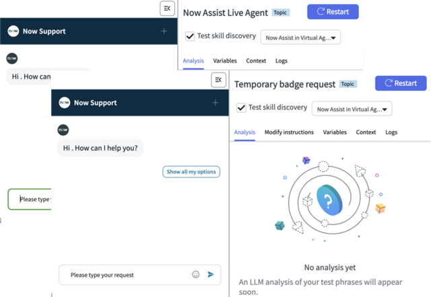The height and width of the screenshot is (297, 431).
Task: Click Topic badge beside Now Assist Live Agent
Action: point(280,13)
